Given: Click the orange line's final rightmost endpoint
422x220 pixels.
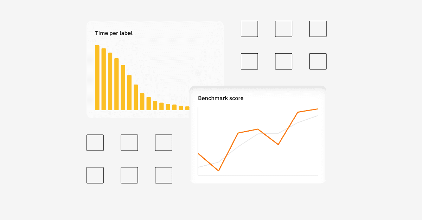Looking at the screenshot, I should [x=317, y=109].
